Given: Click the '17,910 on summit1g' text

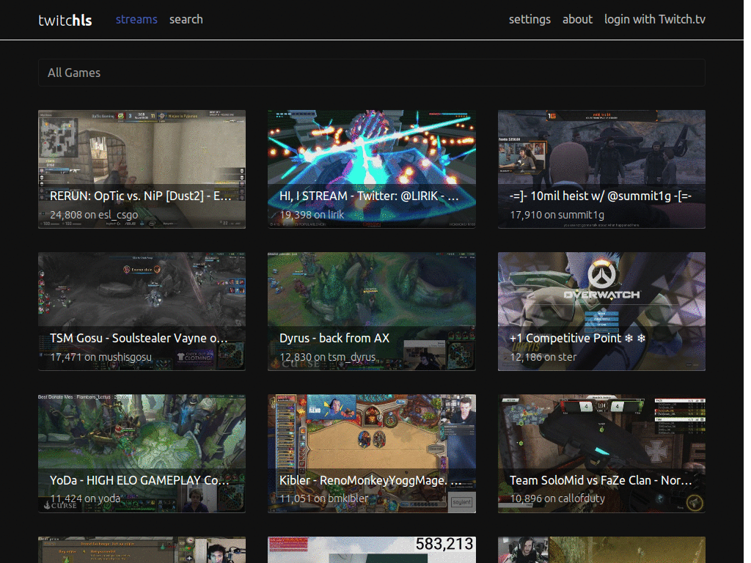Looking at the screenshot, I should click(557, 215).
